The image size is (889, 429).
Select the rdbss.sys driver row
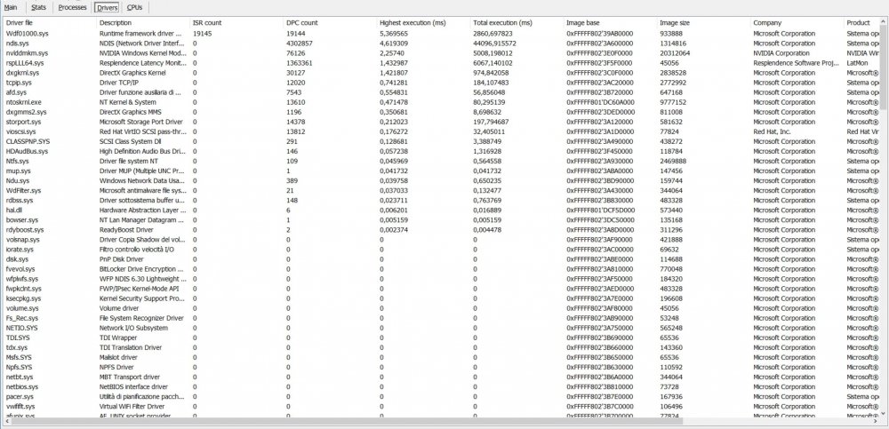click(441, 200)
